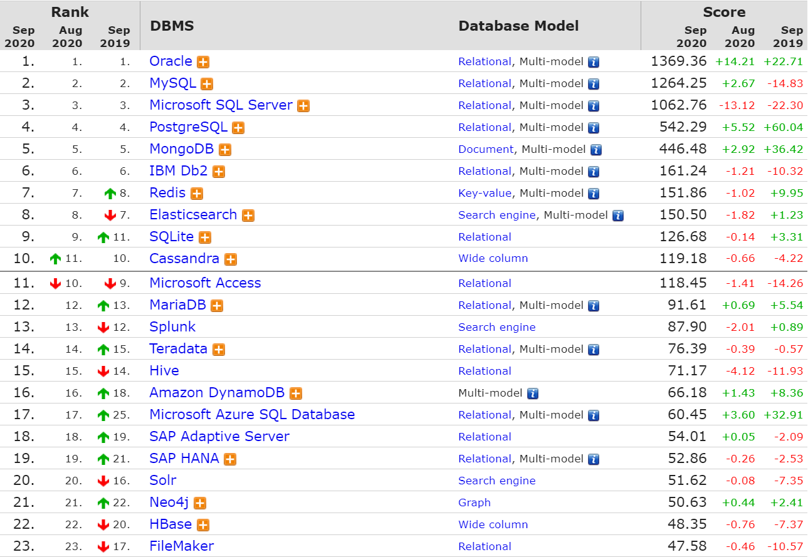Image resolution: width=808 pixels, height=557 pixels.
Task: Open the Hive DBMS link
Action: point(164,370)
